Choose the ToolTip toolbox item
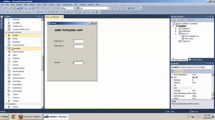The image size is (215, 120). (x=15, y=94)
